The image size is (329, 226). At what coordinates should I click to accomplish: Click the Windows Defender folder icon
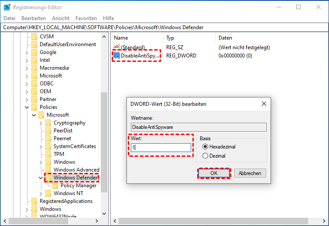[x=48, y=178]
